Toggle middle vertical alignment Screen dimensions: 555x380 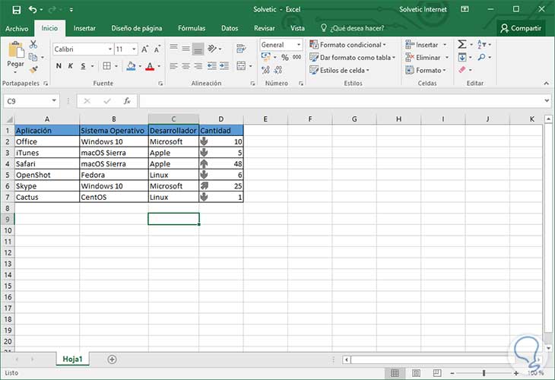(186, 49)
